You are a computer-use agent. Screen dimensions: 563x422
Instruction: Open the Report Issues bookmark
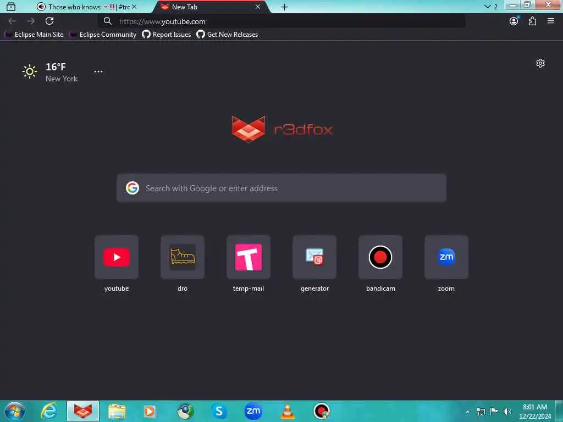point(166,35)
